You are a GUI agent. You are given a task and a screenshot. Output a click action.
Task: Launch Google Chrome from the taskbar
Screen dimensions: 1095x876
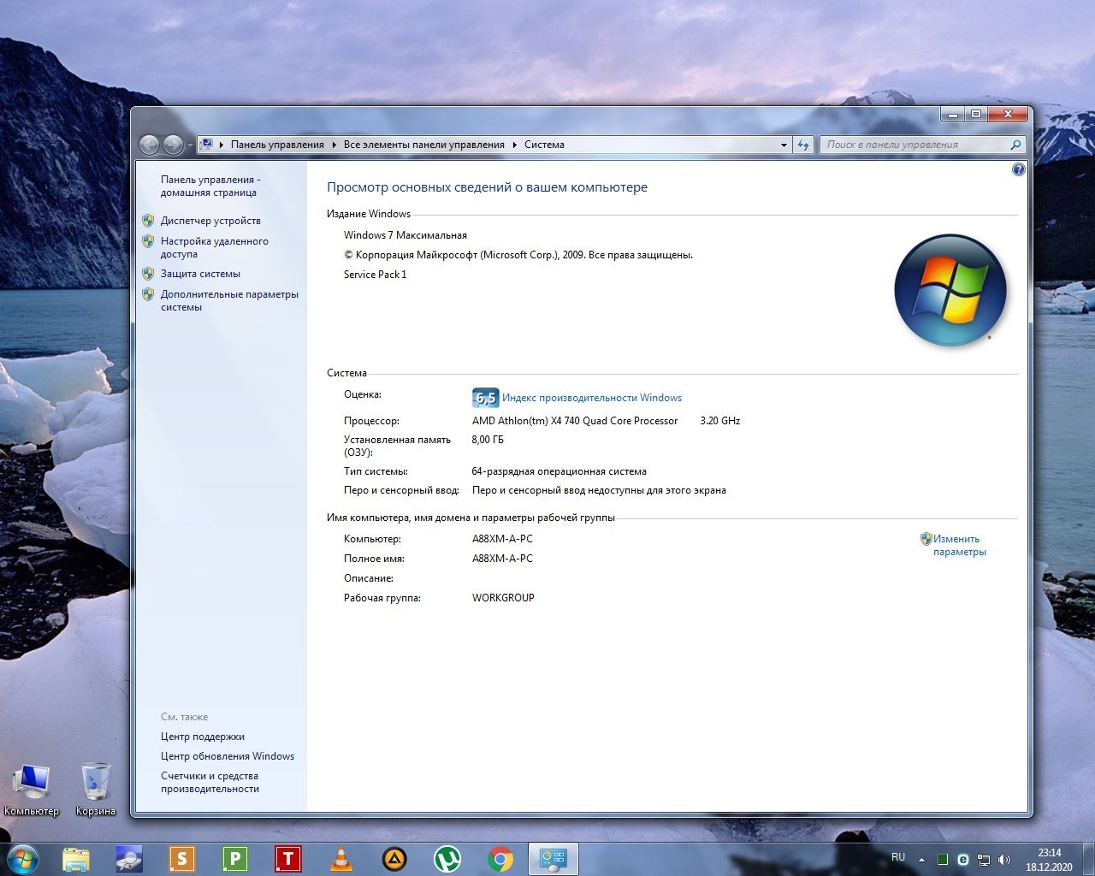pos(500,859)
